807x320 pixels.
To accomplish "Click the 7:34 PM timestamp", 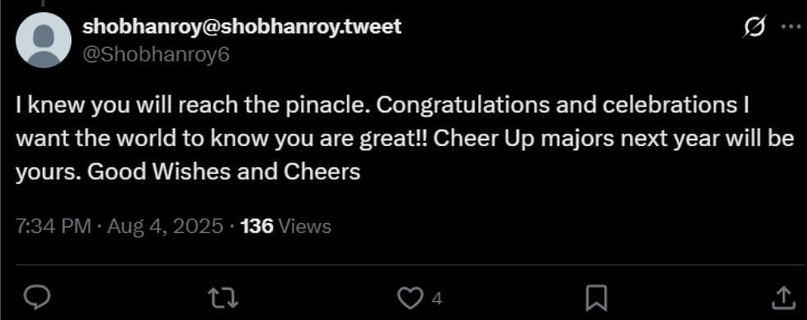I will [x=53, y=226].
